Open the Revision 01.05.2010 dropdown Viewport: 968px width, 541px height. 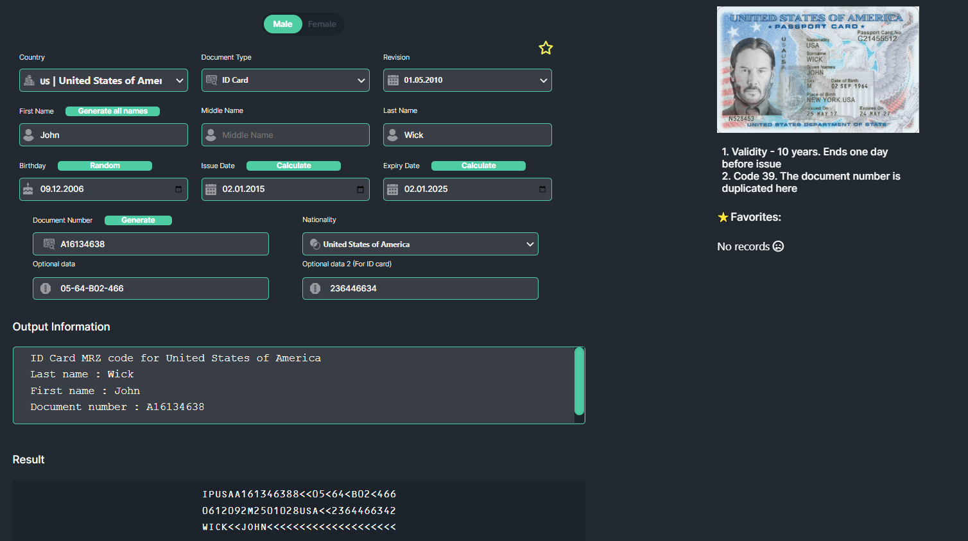pos(467,80)
